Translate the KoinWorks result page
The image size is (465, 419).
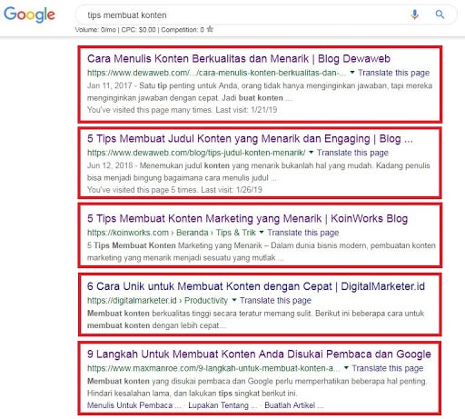pyautogui.click(x=302, y=233)
